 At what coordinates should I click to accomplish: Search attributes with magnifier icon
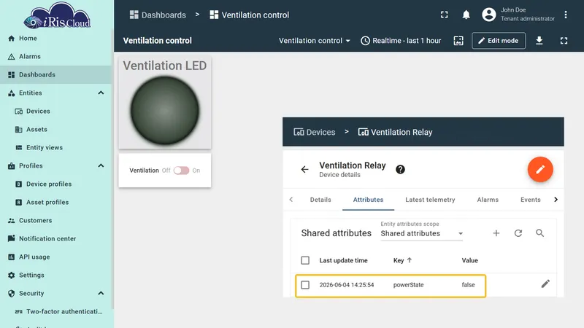click(539, 233)
